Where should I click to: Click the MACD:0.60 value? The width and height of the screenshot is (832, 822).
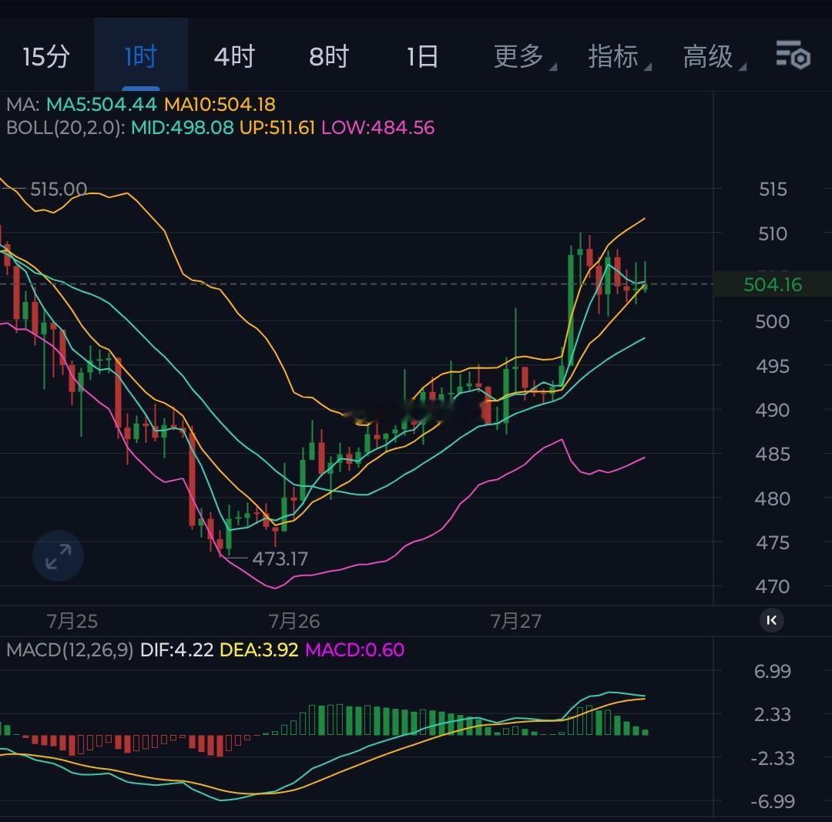pyautogui.click(x=355, y=649)
